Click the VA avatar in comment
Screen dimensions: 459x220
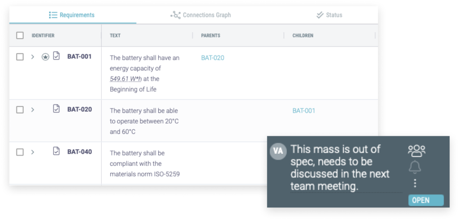[x=278, y=152]
